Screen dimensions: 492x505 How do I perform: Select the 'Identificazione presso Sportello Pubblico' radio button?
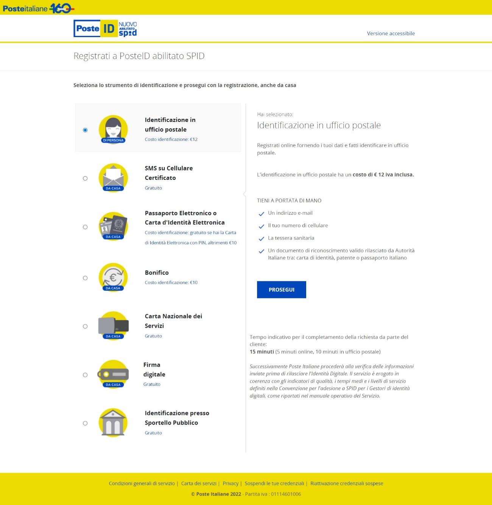[x=85, y=423]
